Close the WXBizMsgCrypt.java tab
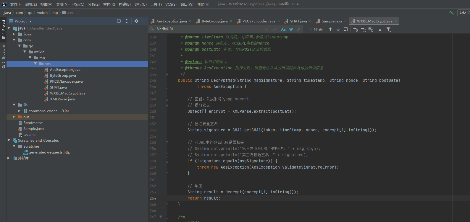Viewport: 470px width, 222px height. pyautogui.click(x=396, y=21)
